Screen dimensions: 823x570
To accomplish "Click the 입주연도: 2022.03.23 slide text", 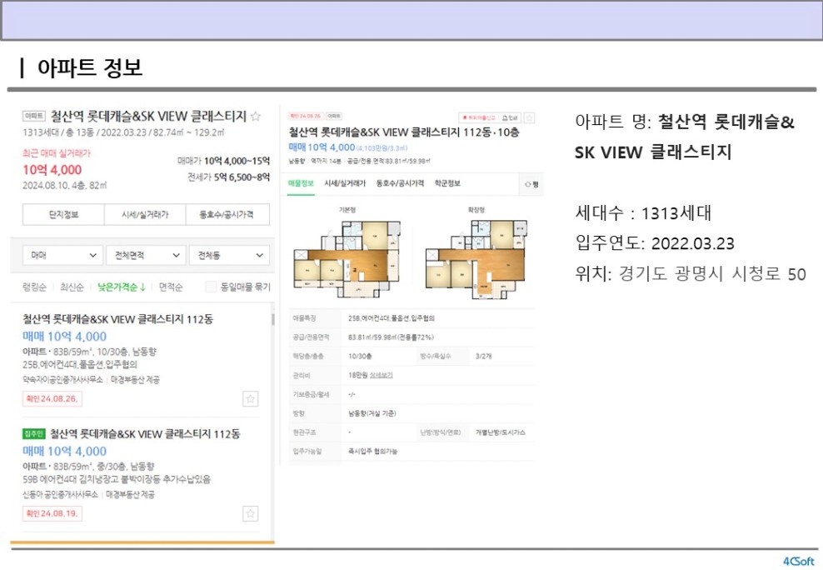I will tap(655, 243).
